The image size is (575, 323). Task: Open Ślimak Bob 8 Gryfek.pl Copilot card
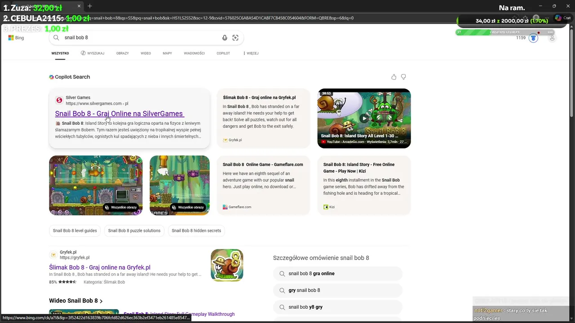(264, 118)
